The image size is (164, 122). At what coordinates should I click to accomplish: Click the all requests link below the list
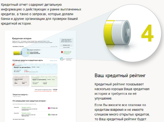pos(19,119)
